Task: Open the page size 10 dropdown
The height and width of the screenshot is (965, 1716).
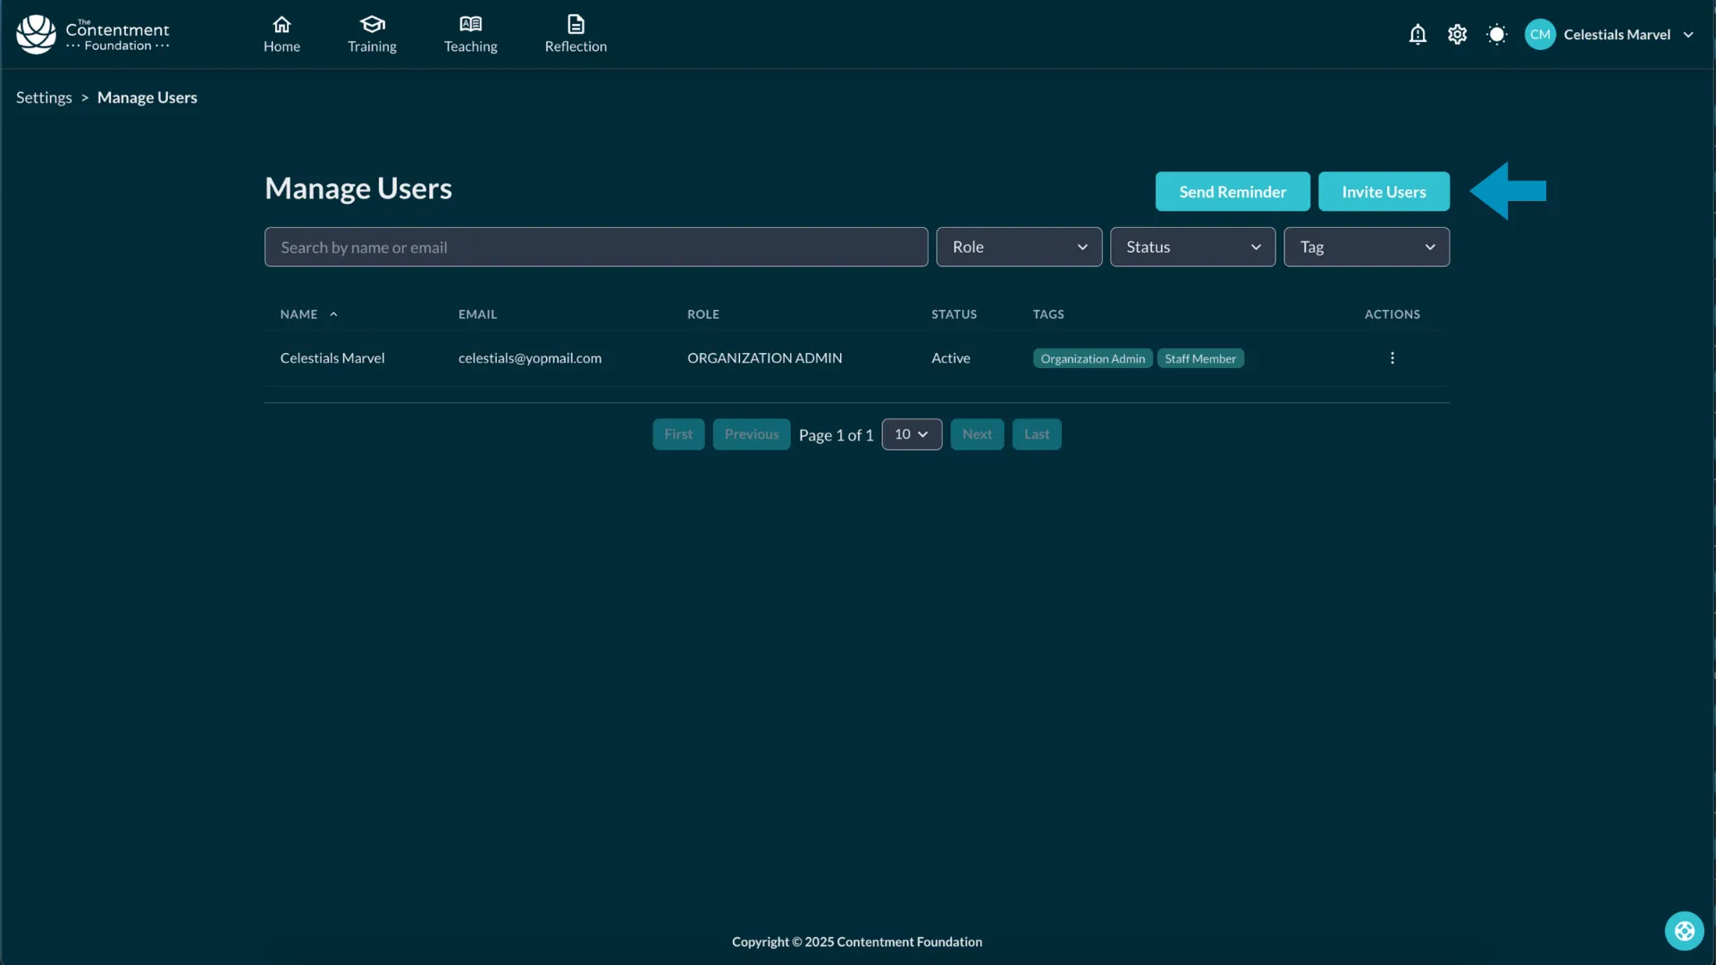Action: click(912, 434)
